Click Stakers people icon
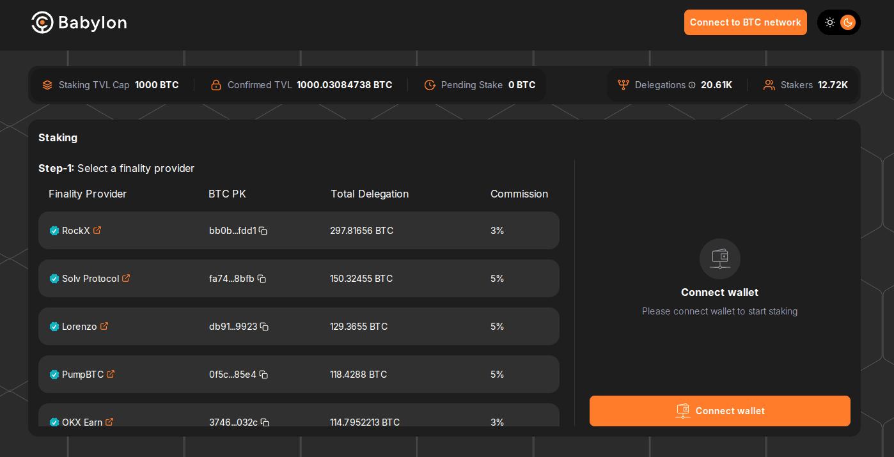The height and width of the screenshot is (457, 894). [x=769, y=85]
